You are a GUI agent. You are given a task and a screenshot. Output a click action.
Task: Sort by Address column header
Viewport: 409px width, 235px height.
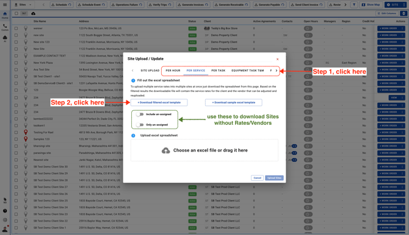coord(84,21)
